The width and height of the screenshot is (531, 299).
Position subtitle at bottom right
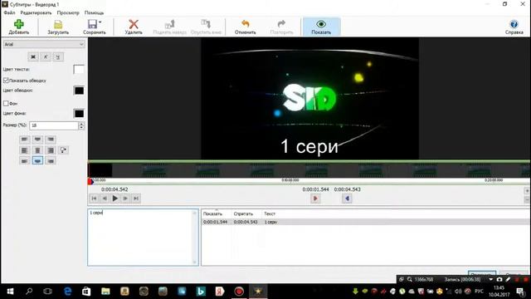click(x=51, y=160)
